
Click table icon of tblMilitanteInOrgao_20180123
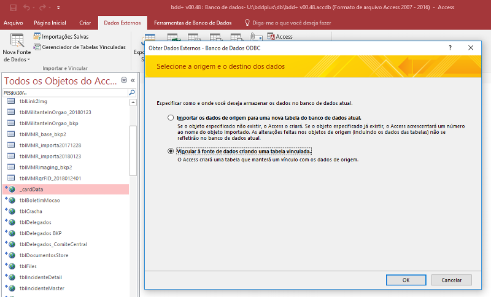coord(11,112)
